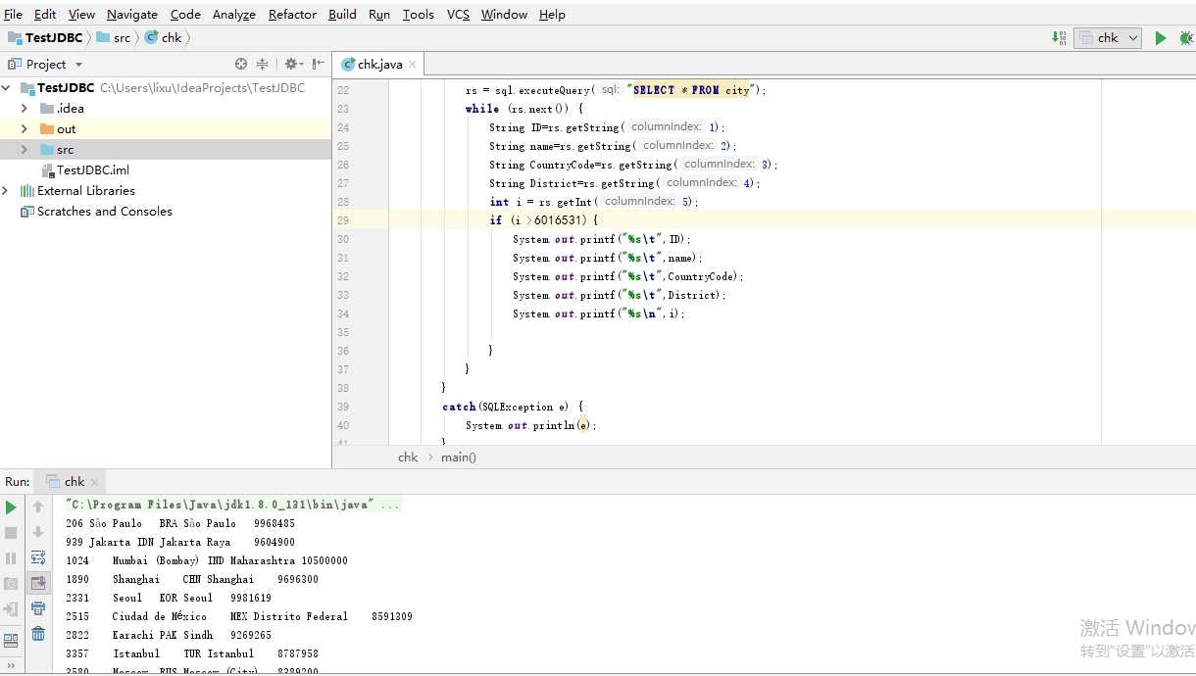The width and height of the screenshot is (1196, 676).
Task: Open Project panel settings gear
Action: 292,64
